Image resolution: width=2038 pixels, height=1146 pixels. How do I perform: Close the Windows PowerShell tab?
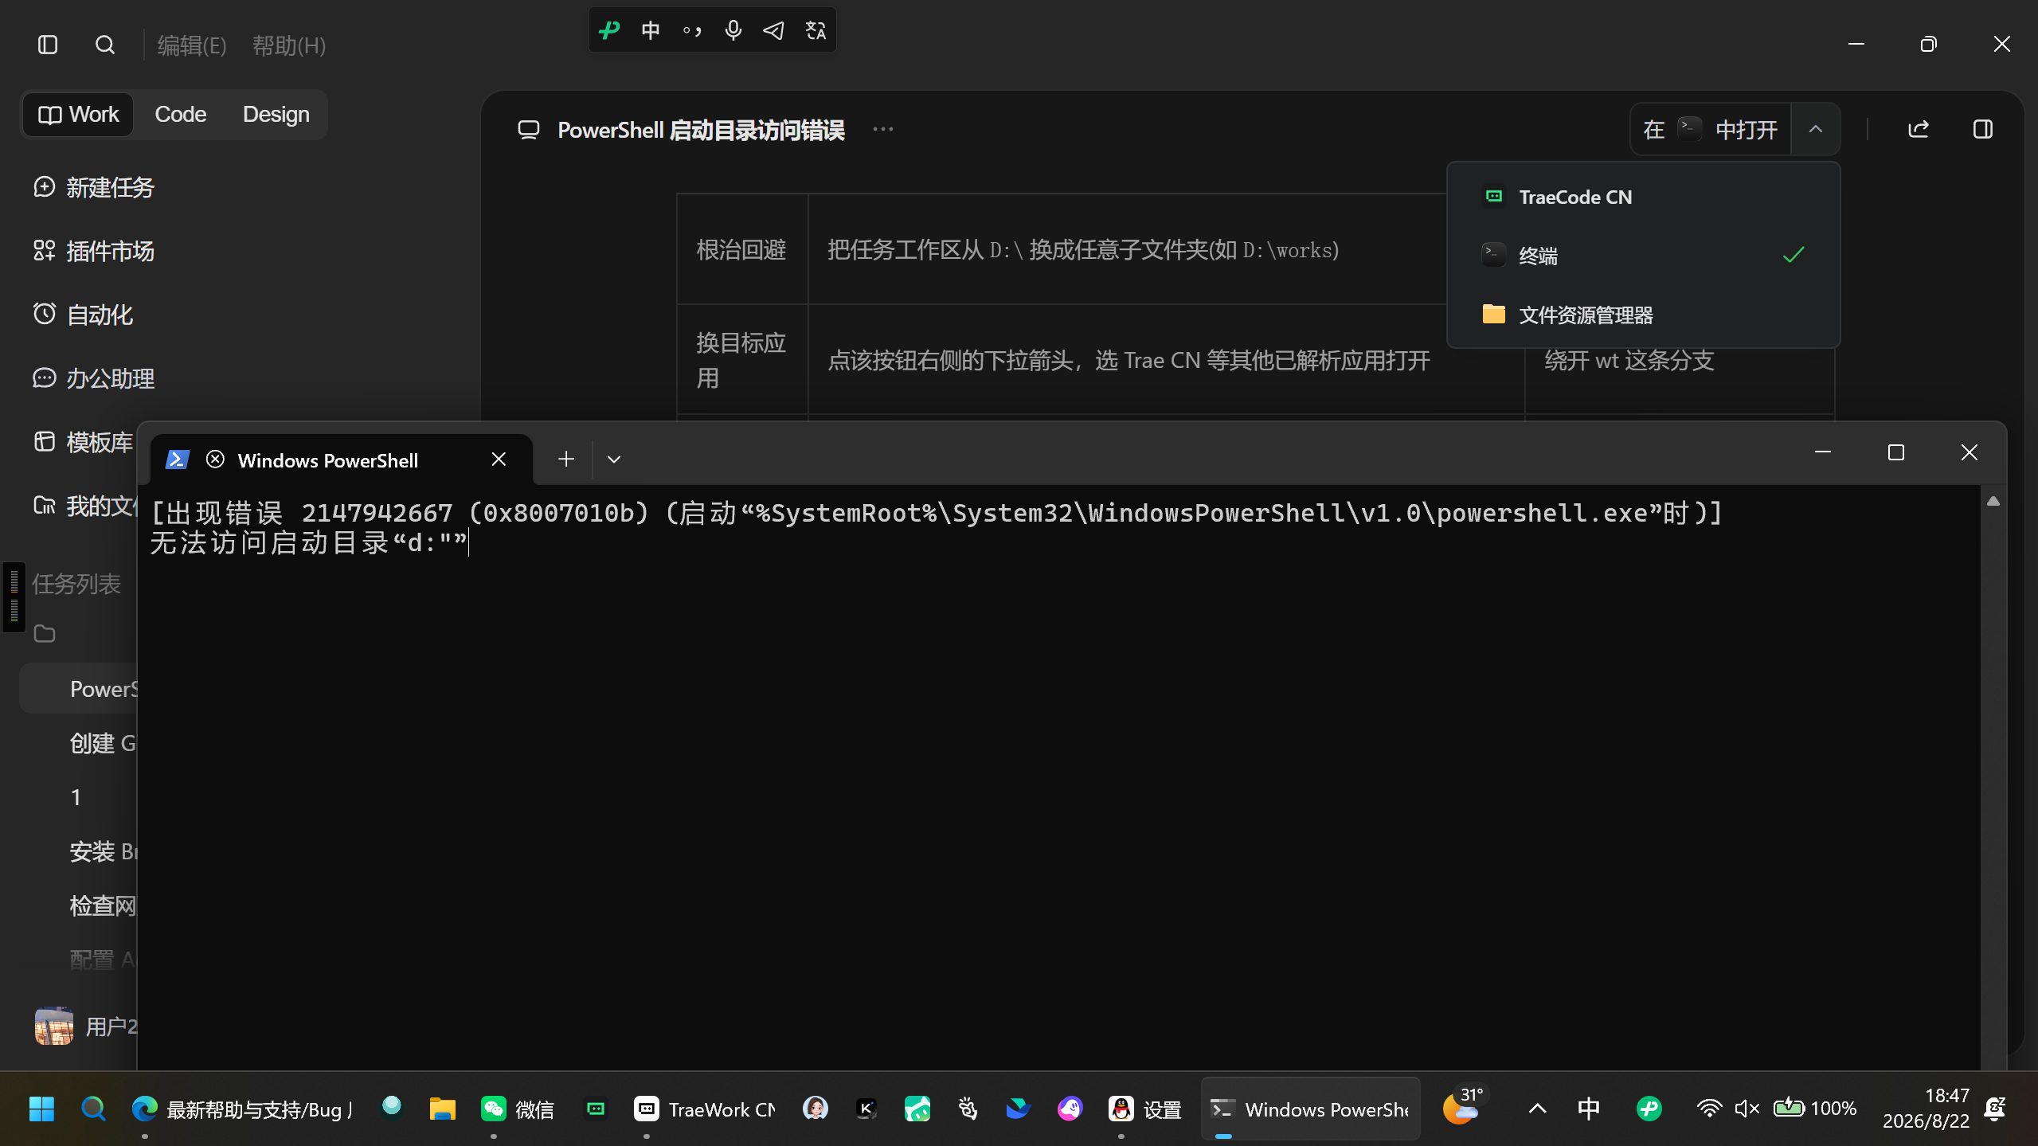pos(499,460)
